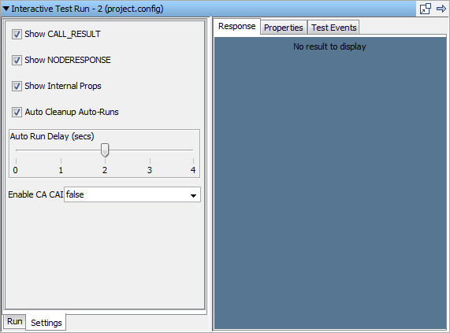Uncheck Show CALL_RESULT checkbox
The height and width of the screenshot is (333, 450).
17,35
